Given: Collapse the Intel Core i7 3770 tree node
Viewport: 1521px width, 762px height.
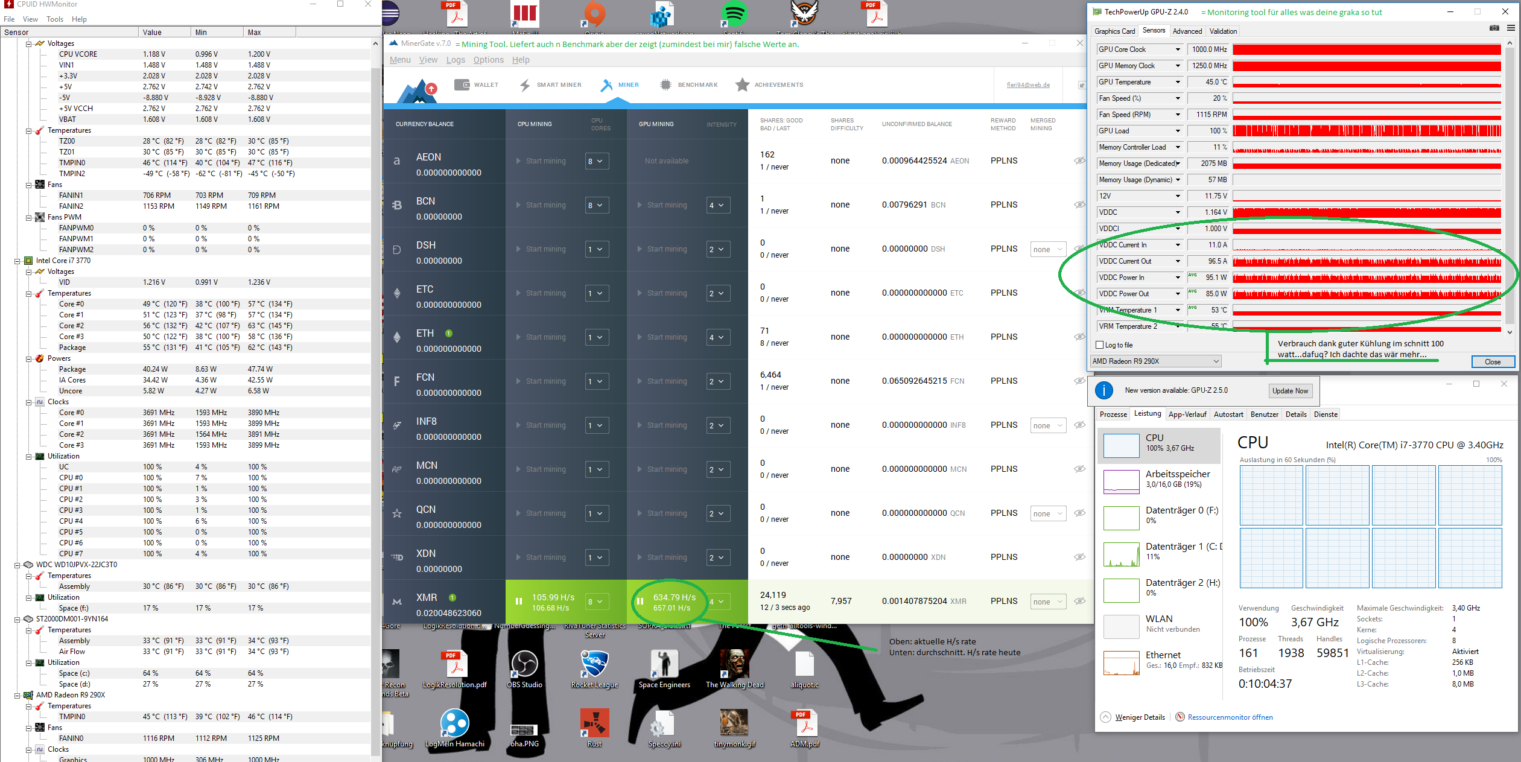Looking at the screenshot, I should click(17, 261).
